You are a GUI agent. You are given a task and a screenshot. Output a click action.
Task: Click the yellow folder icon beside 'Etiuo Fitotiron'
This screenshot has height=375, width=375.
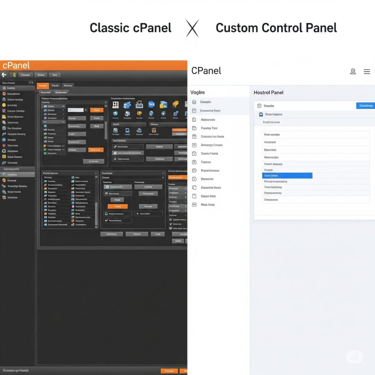point(4,117)
